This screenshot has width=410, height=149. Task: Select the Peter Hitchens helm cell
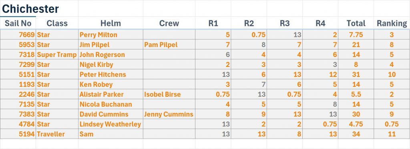(x=111, y=74)
